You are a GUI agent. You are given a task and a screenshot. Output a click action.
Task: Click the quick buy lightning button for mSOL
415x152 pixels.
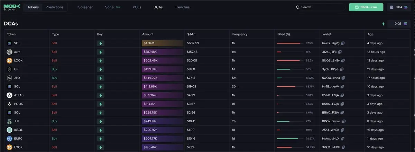(101, 130)
